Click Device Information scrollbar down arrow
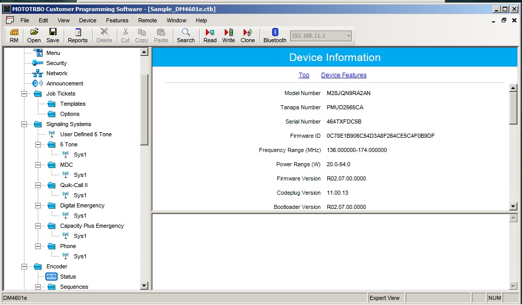This screenshot has height=305, width=522. point(513,206)
